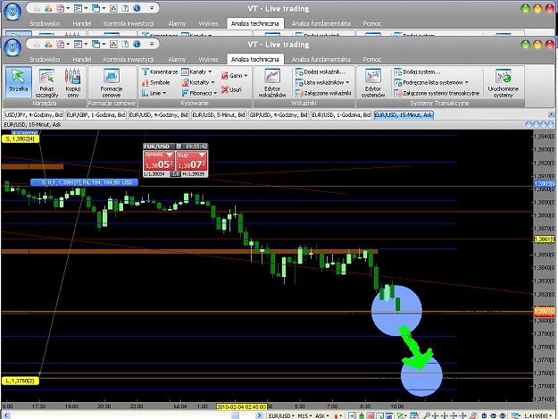Switch to EUR/GBP, 1-Godzina, Bid chart tab

coord(96,115)
